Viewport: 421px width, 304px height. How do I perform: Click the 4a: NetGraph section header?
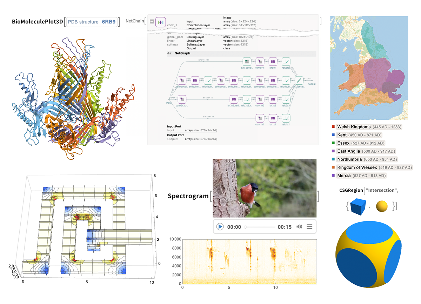click(x=241, y=54)
